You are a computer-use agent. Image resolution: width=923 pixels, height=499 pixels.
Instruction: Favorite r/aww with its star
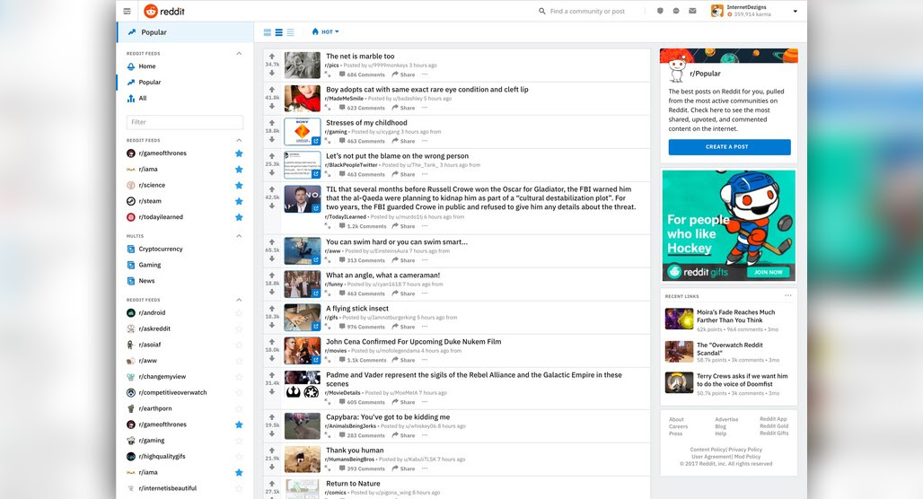pyautogui.click(x=239, y=361)
